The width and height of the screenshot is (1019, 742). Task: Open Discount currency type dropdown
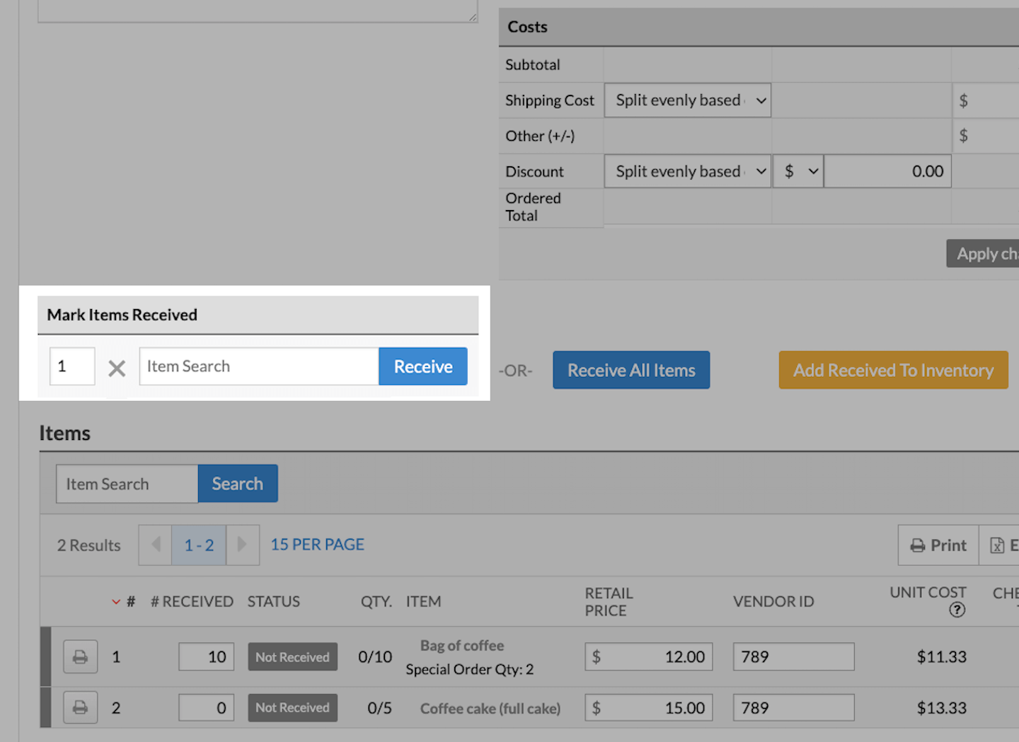pyautogui.click(x=799, y=172)
